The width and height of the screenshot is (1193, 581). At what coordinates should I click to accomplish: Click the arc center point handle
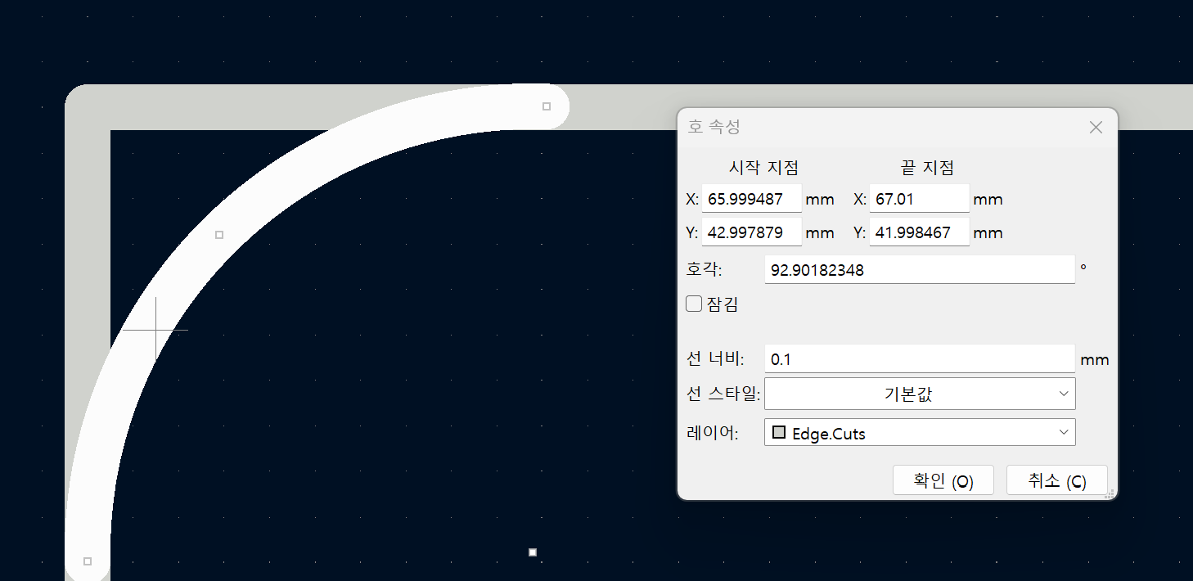(x=533, y=552)
